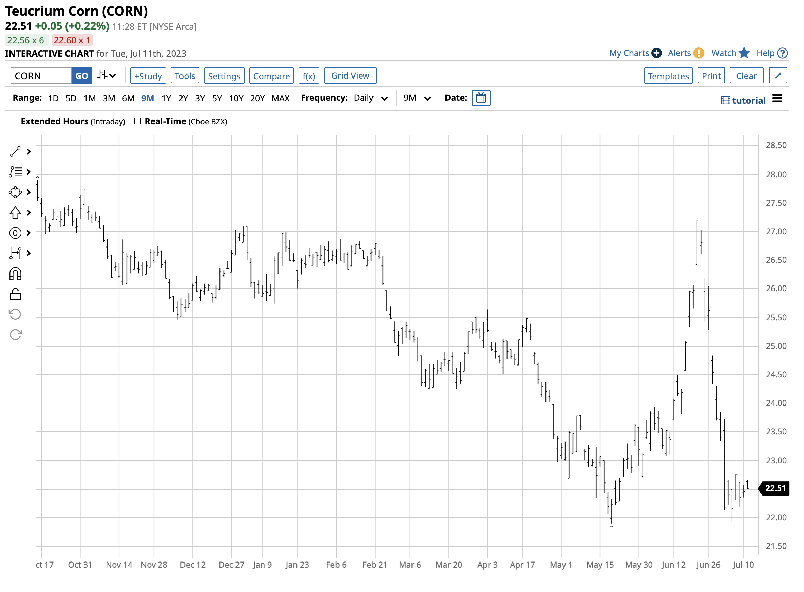Toggle Watch star for CORN

744,53
